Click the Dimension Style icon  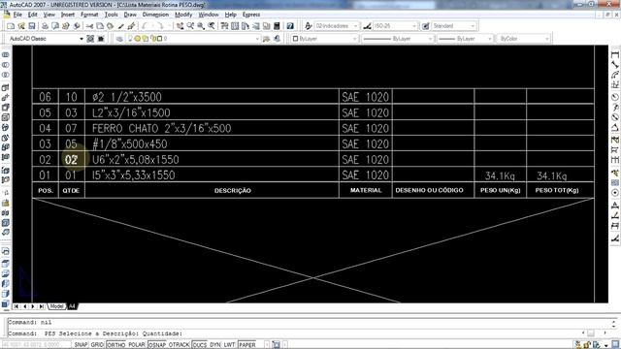click(367, 26)
